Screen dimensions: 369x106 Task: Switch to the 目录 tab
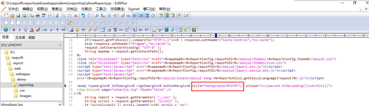tap(6, 37)
